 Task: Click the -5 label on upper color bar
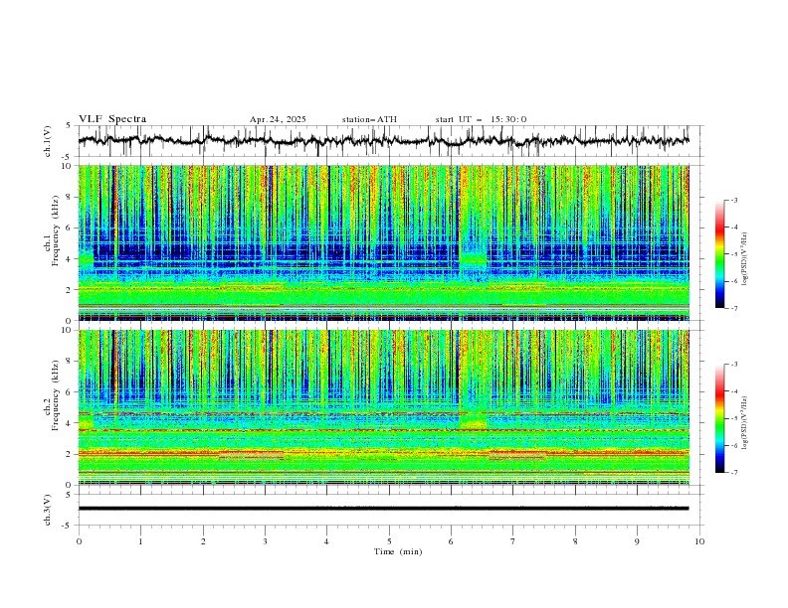(733, 254)
